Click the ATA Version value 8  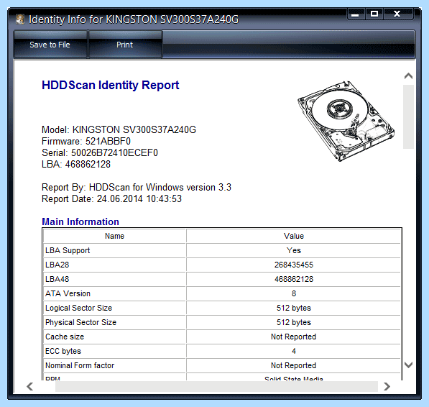click(294, 293)
